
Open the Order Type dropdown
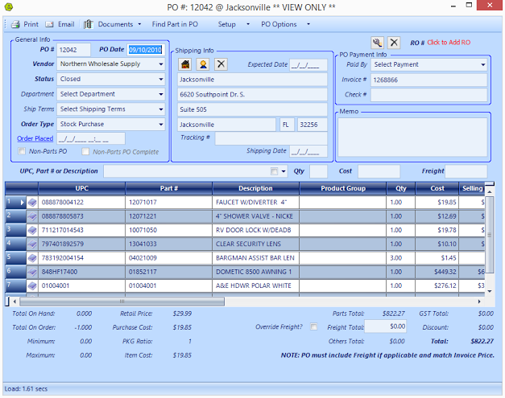tap(161, 125)
